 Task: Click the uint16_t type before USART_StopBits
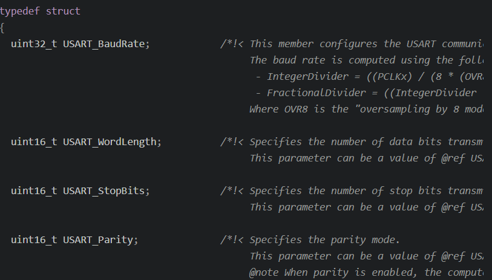pyautogui.click(x=34, y=191)
